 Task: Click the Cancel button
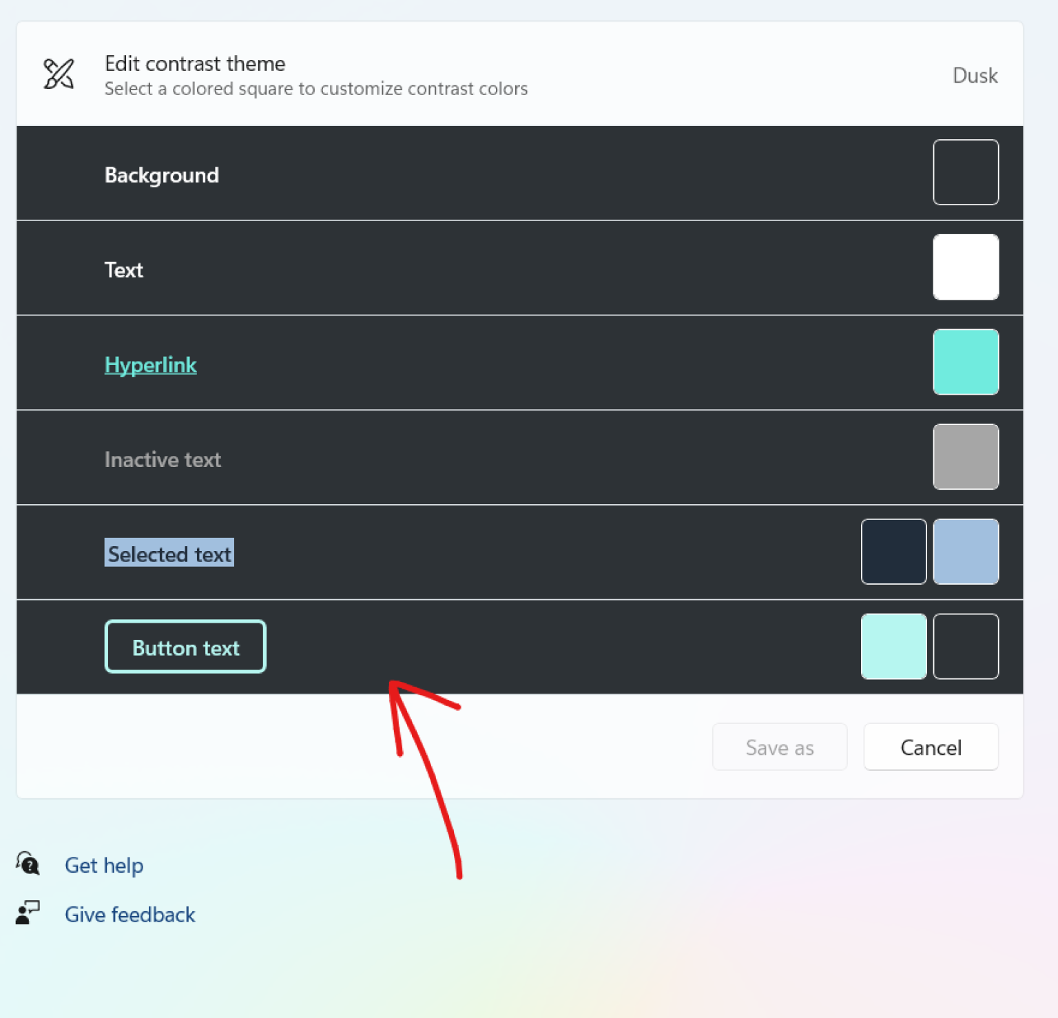(x=931, y=747)
